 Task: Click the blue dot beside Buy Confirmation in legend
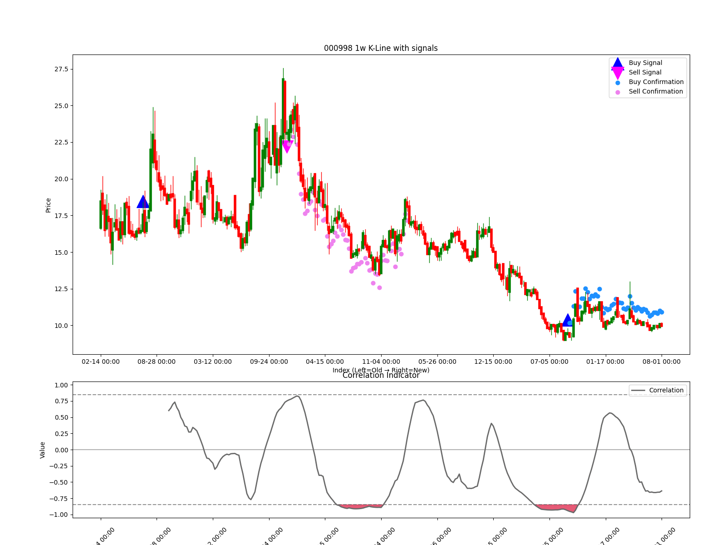(x=618, y=83)
